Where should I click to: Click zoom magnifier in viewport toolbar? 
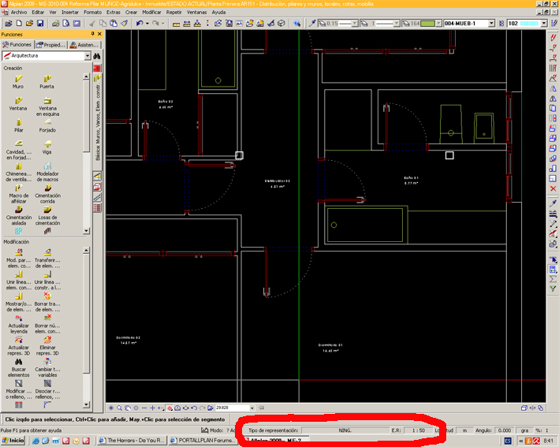pos(119,408)
